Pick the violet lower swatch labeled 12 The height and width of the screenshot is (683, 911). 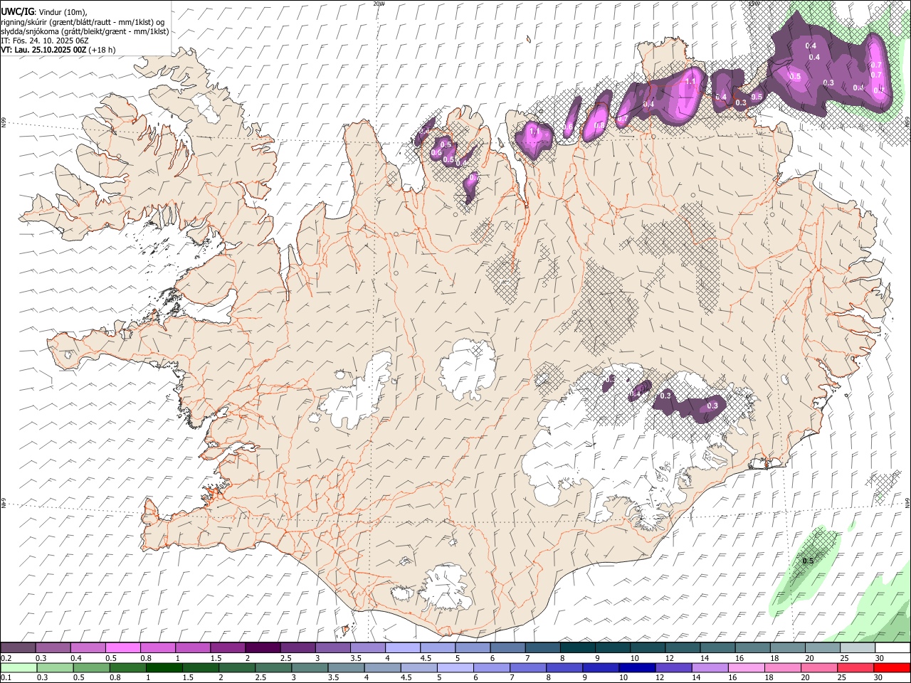tap(673, 667)
